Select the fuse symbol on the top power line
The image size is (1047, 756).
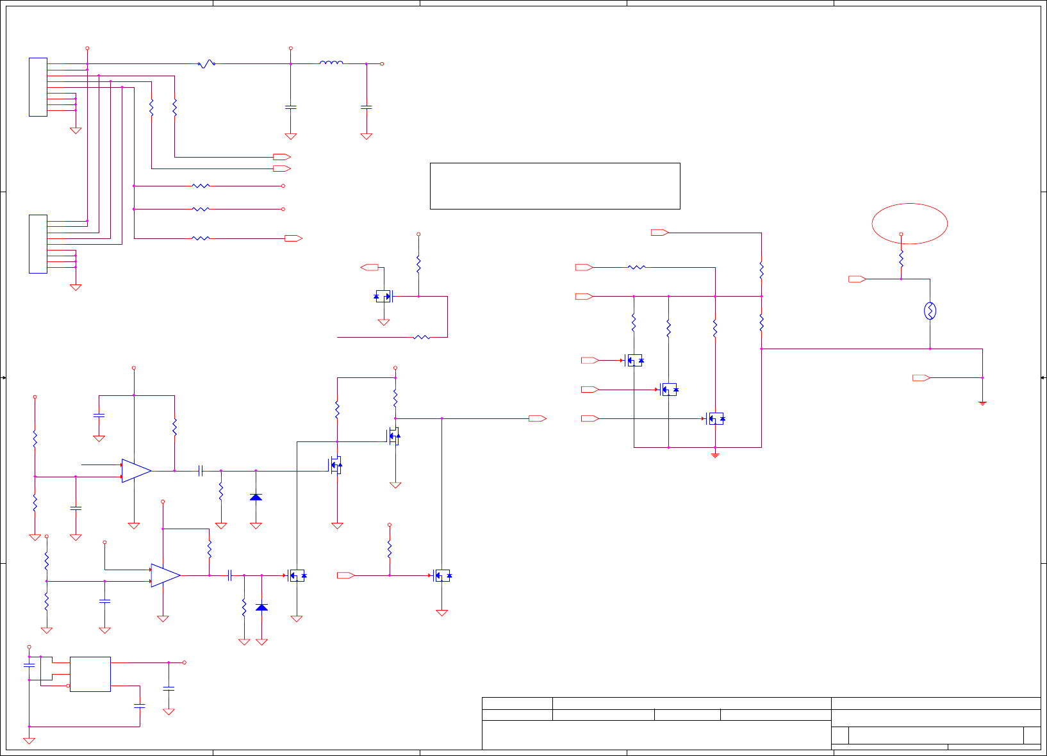point(206,64)
